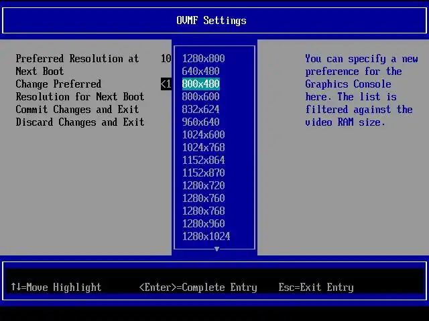
Task: Click the Move Highlight hint text
Action: [x=56, y=287]
